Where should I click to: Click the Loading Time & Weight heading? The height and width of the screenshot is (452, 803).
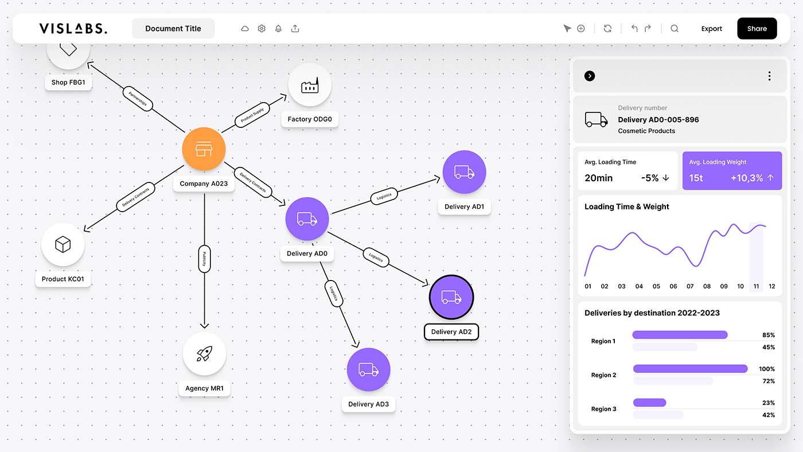tap(627, 206)
